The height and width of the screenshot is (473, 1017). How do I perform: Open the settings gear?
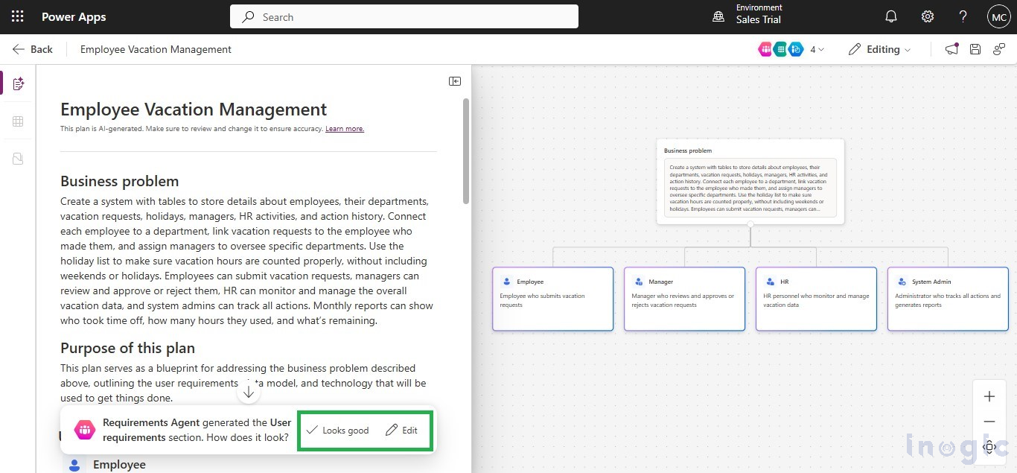927,16
